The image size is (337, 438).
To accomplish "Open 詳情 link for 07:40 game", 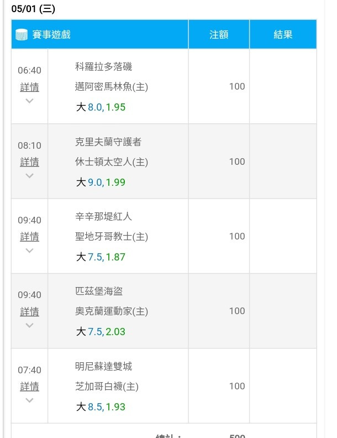I will tap(30, 387).
